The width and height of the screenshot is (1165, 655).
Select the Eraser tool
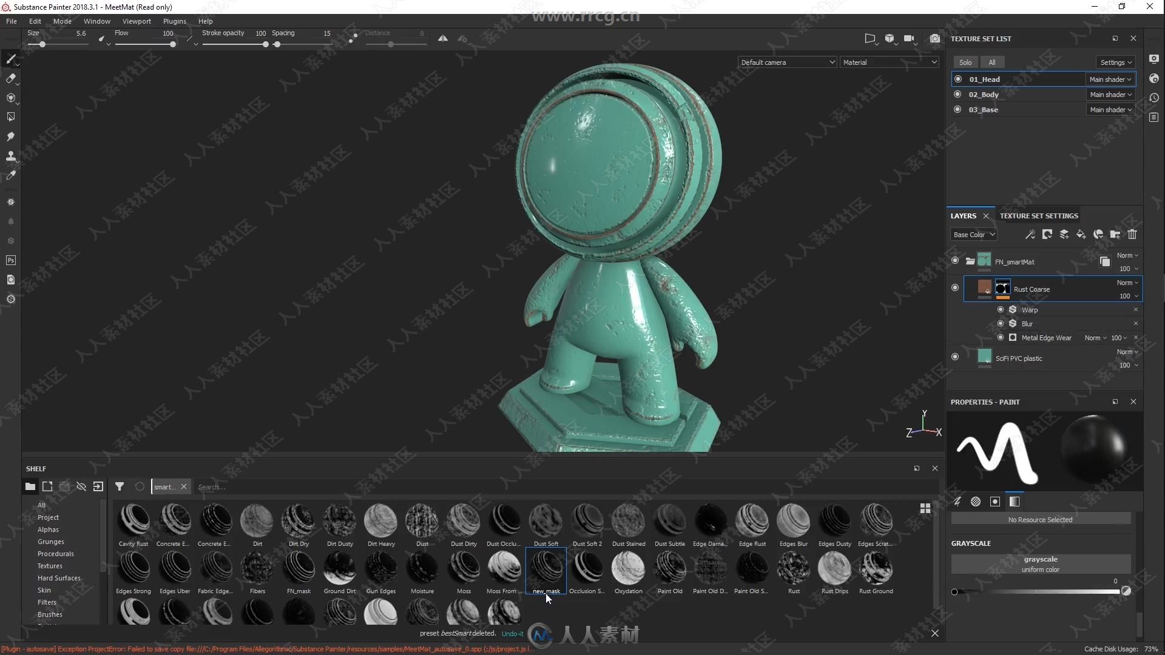pos(10,78)
